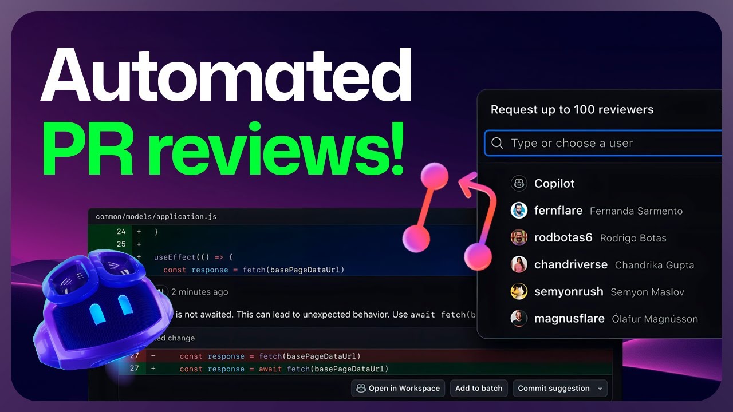Click diff line number 24
Viewport: 733px width, 412px height.
pos(121,232)
